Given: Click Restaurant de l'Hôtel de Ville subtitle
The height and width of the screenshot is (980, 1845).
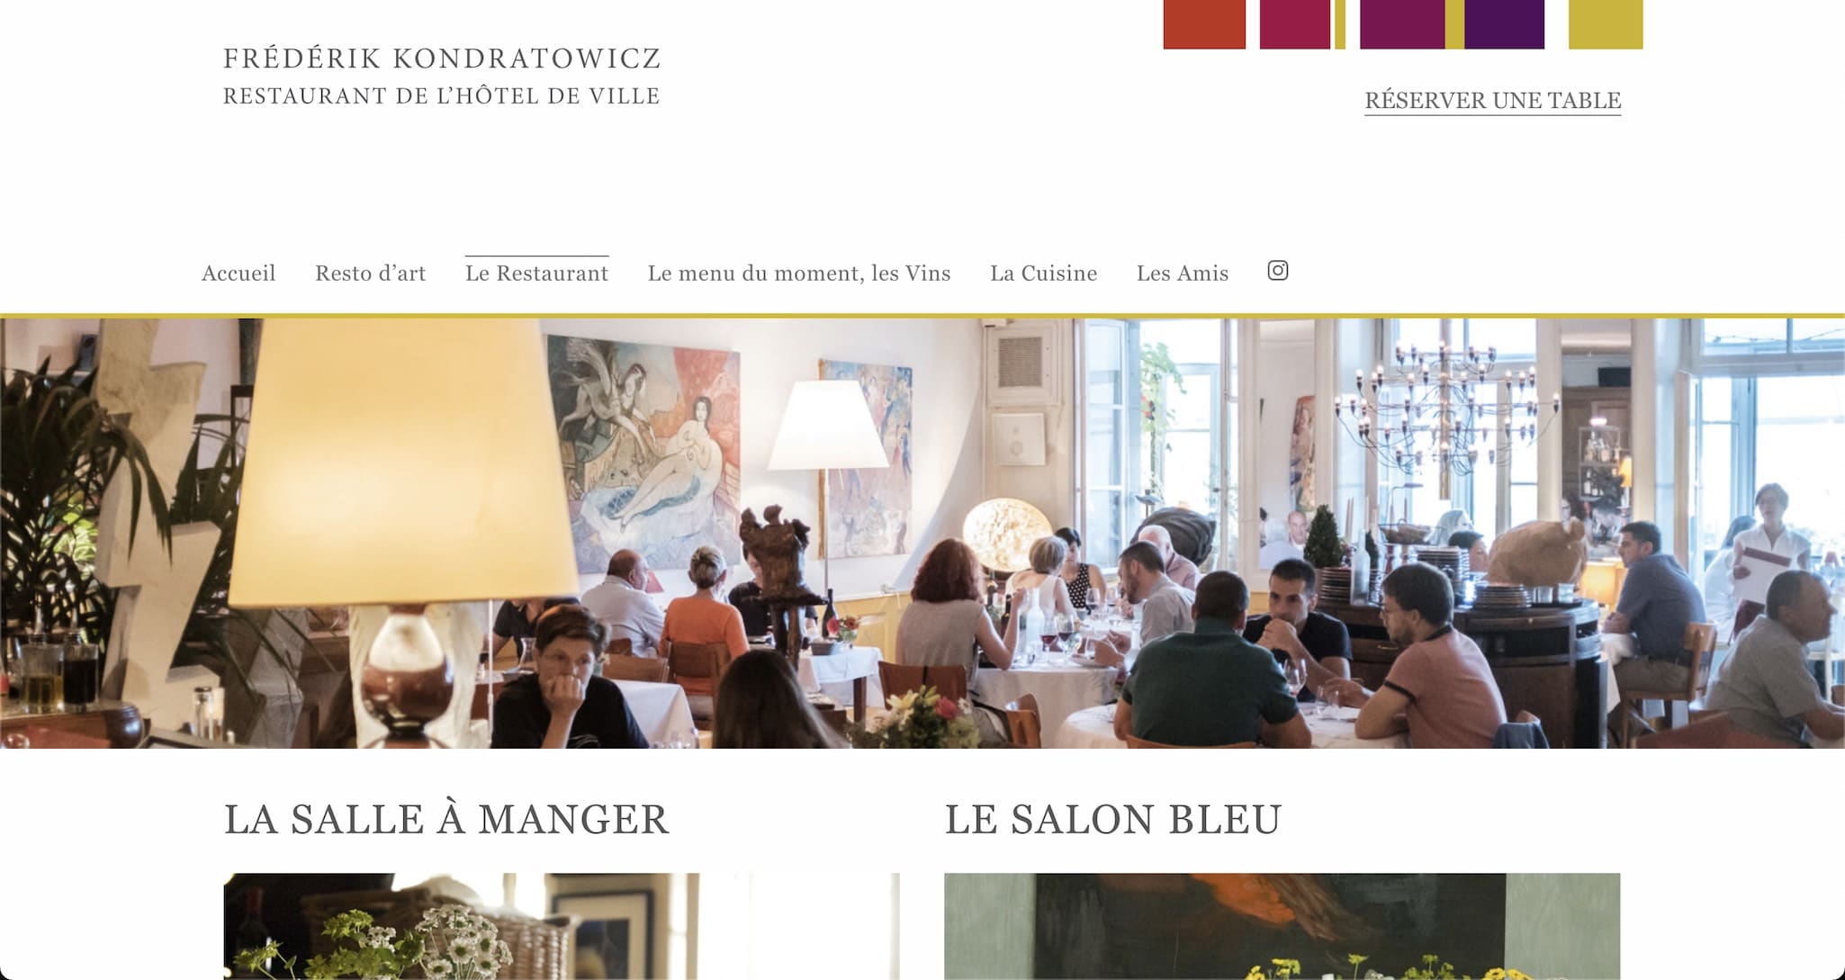Looking at the screenshot, I should (x=442, y=96).
